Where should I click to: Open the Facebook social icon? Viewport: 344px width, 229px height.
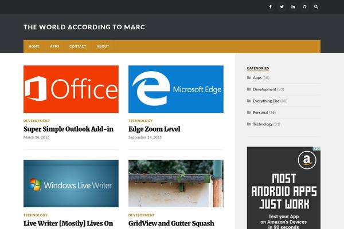(x=271, y=7)
